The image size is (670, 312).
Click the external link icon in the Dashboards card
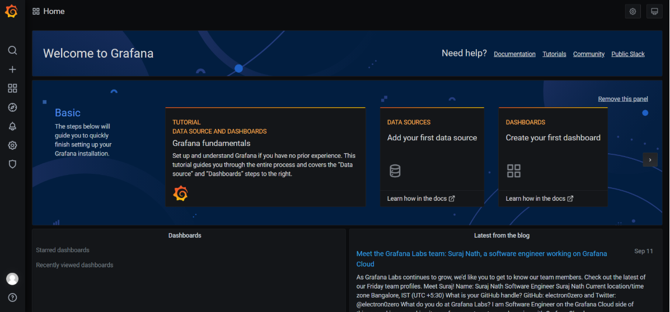tap(570, 198)
